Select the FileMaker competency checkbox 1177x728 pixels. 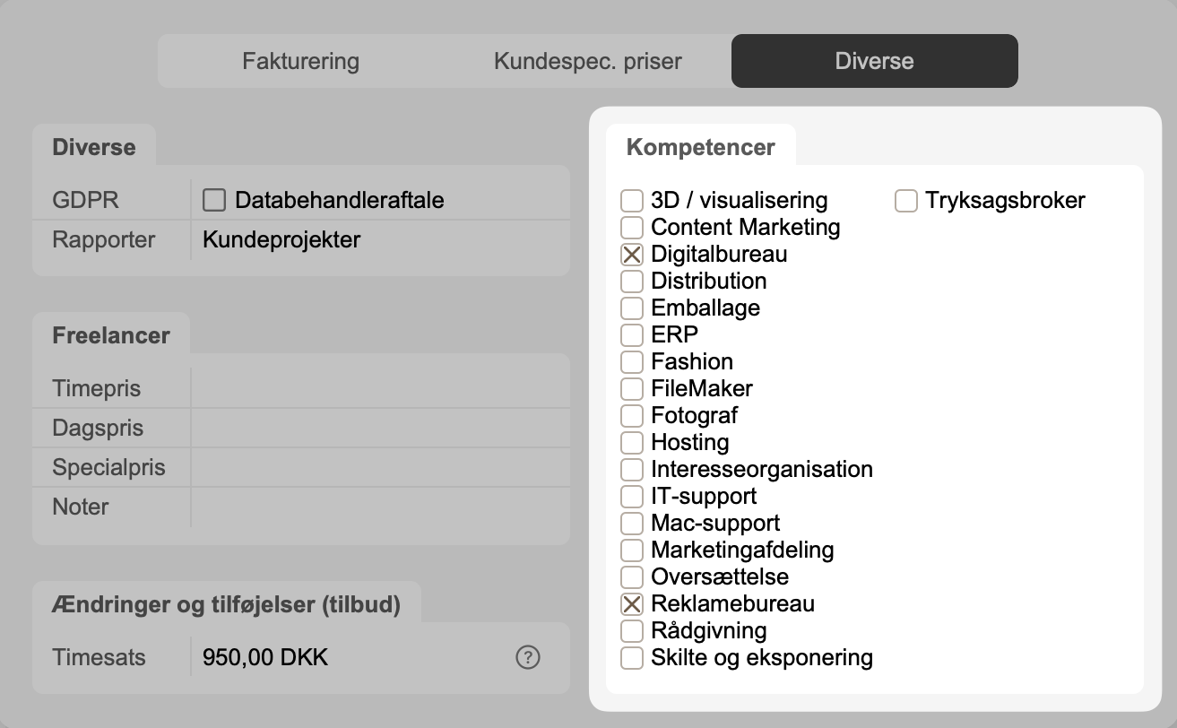coord(632,388)
